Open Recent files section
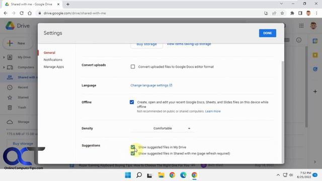Viewport: 322px width, 181px height. [x=23, y=87]
